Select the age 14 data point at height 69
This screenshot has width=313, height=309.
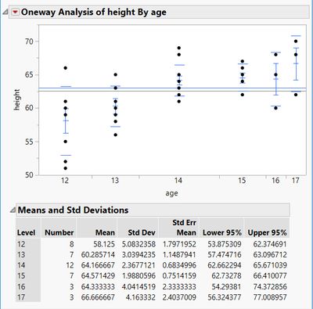coord(179,48)
